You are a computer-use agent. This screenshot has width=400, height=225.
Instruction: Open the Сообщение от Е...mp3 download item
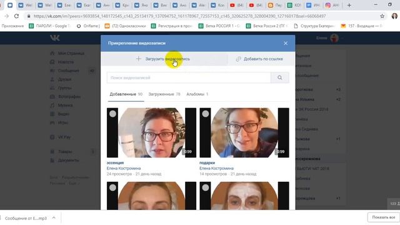point(26,218)
